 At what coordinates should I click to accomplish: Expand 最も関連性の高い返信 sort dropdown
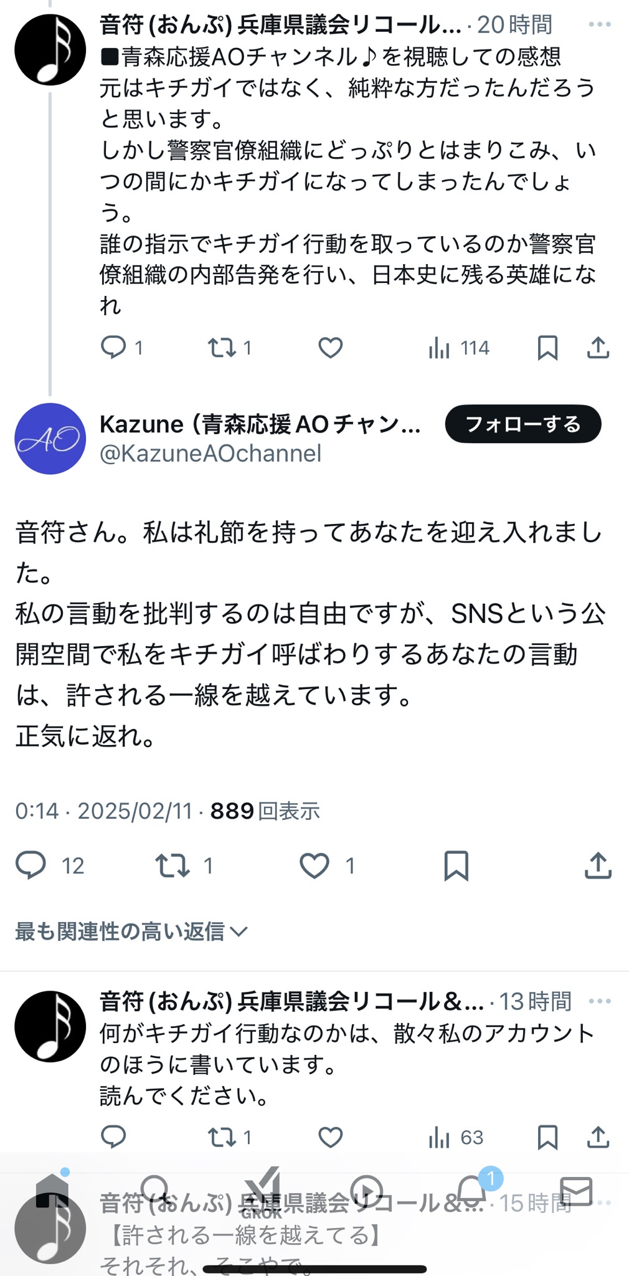pos(131,931)
